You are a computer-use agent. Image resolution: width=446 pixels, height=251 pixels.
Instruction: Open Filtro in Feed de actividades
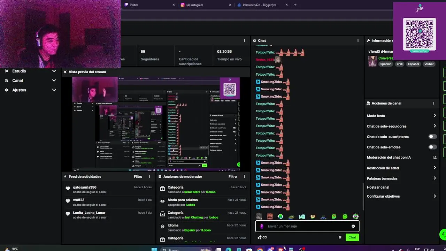138,176
